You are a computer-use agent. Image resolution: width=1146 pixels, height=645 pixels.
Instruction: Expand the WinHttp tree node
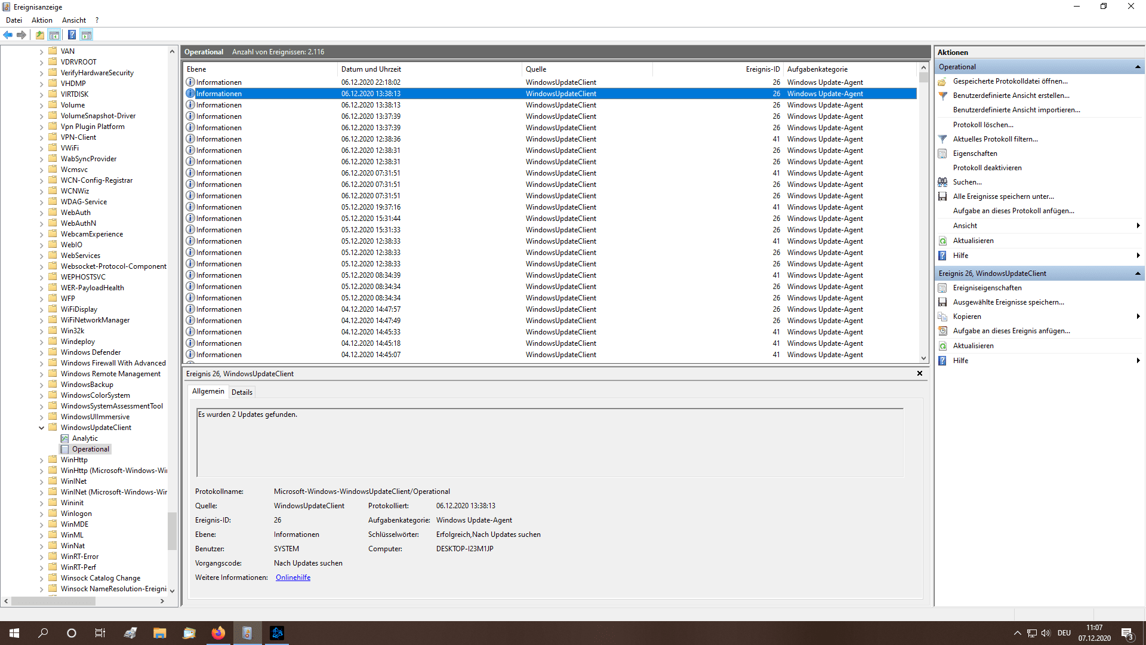coord(41,460)
